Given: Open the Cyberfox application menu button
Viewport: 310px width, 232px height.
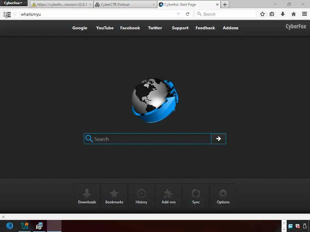Looking at the screenshot, I should coord(13,3).
